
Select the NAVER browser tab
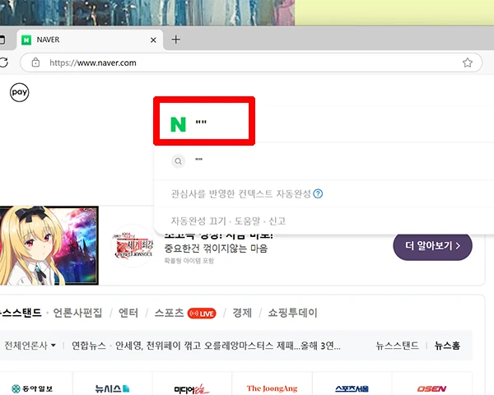(90, 40)
